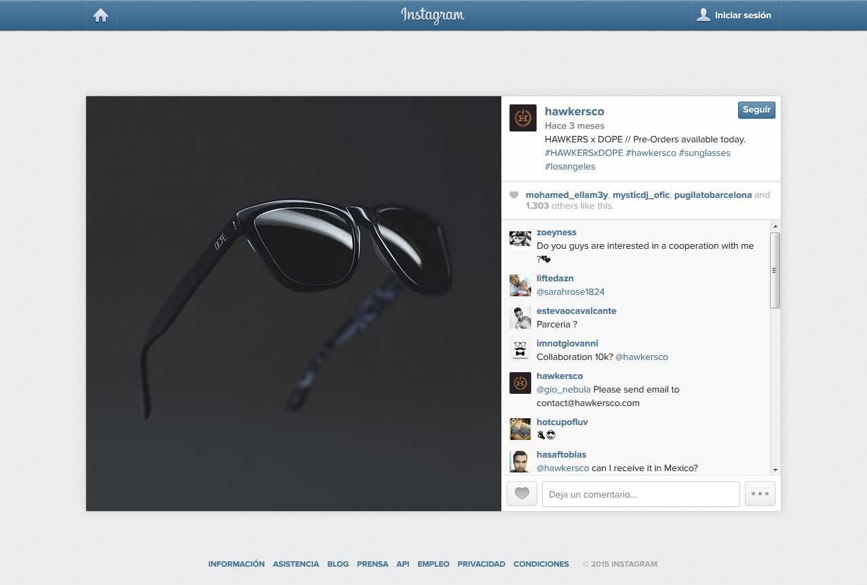Open pugilatobarcelona liker profile

coord(713,195)
